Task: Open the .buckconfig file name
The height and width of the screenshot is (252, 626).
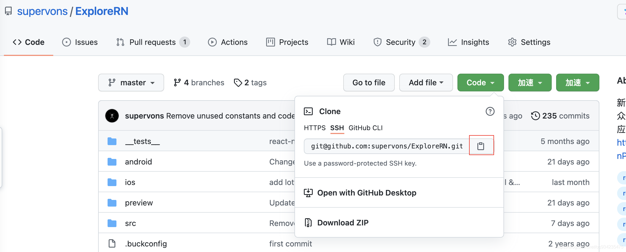Action: pos(146,244)
